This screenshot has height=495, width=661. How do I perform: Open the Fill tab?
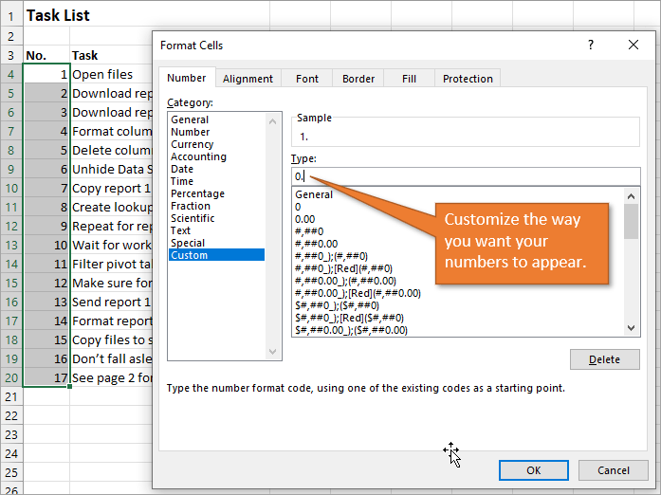click(x=409, y=79)
